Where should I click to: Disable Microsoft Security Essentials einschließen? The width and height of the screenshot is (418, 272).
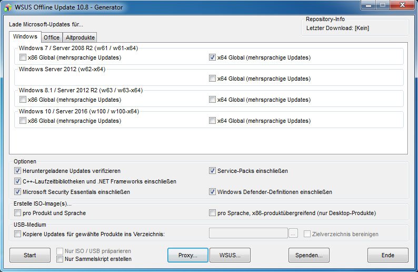tap(17, 192)
